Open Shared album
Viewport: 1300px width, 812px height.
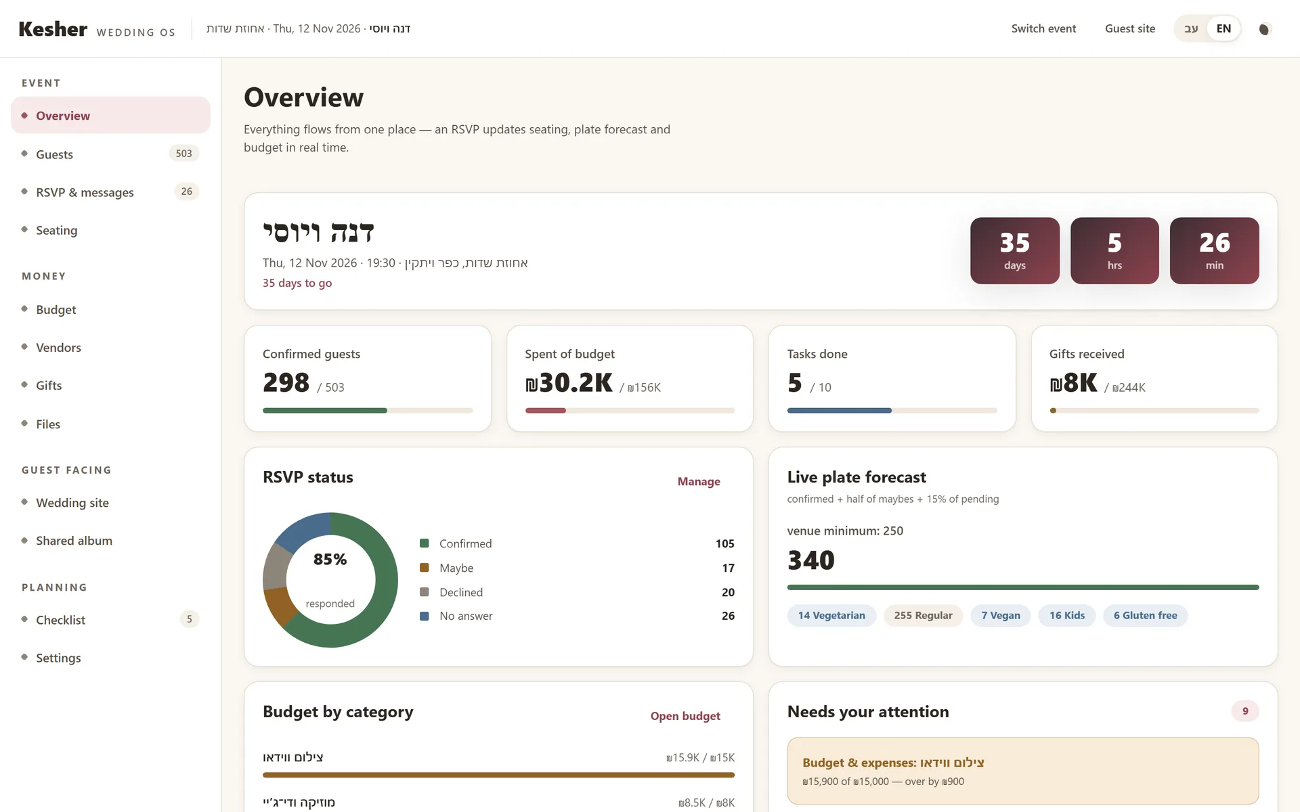point(110,540)
